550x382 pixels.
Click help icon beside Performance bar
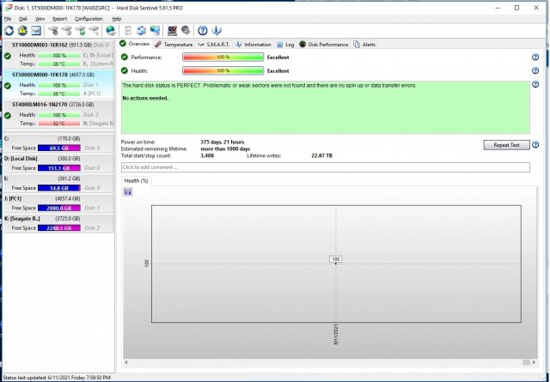pyautogui.click(x=535, y=57)
